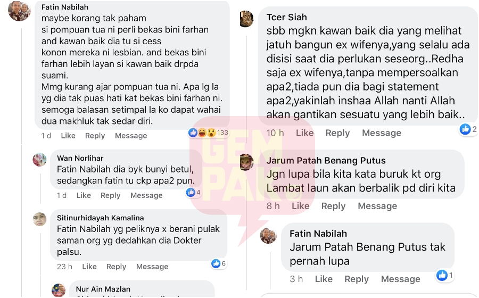Open the Nur Ain Mazlan name link
Viewport: 479px width, 298px height.
(x=103, y=289)
